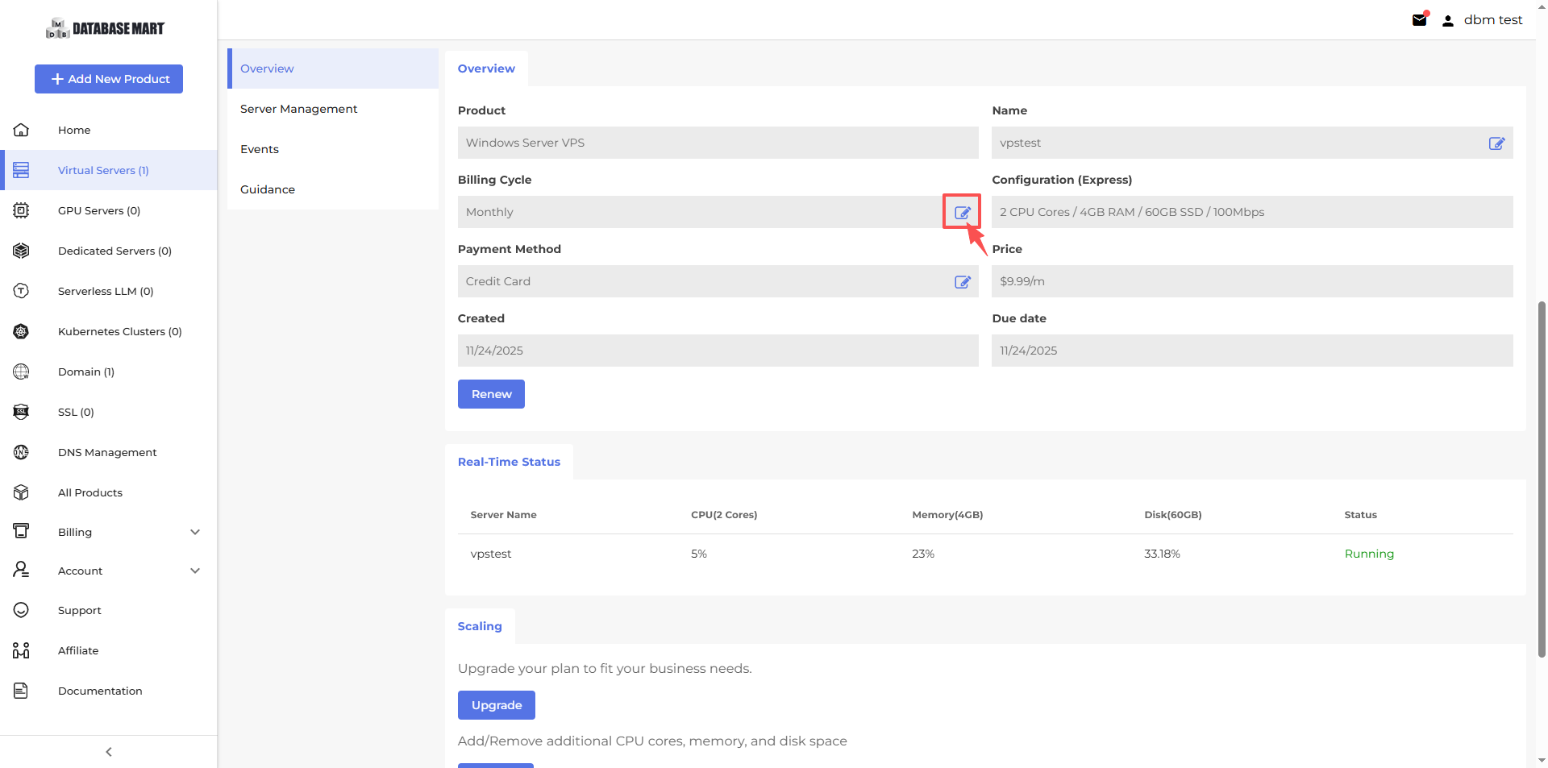The width and height of the screenshot is (1548, 768).
Task: Expand the Billing menu chevron
Action: pos(195,532)
